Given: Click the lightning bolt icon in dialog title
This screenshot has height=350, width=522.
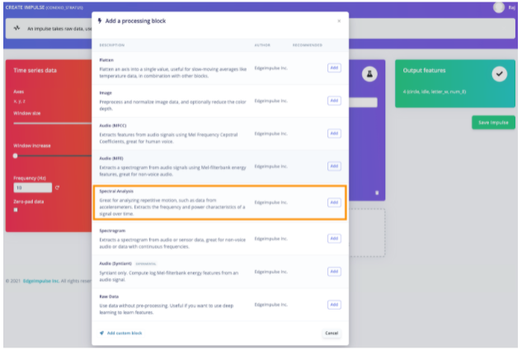Looking at the screenshot, I should point(101,20).
